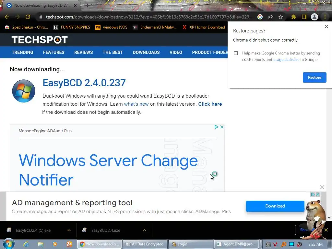Click the padlock site info icon

click(41, 17)
